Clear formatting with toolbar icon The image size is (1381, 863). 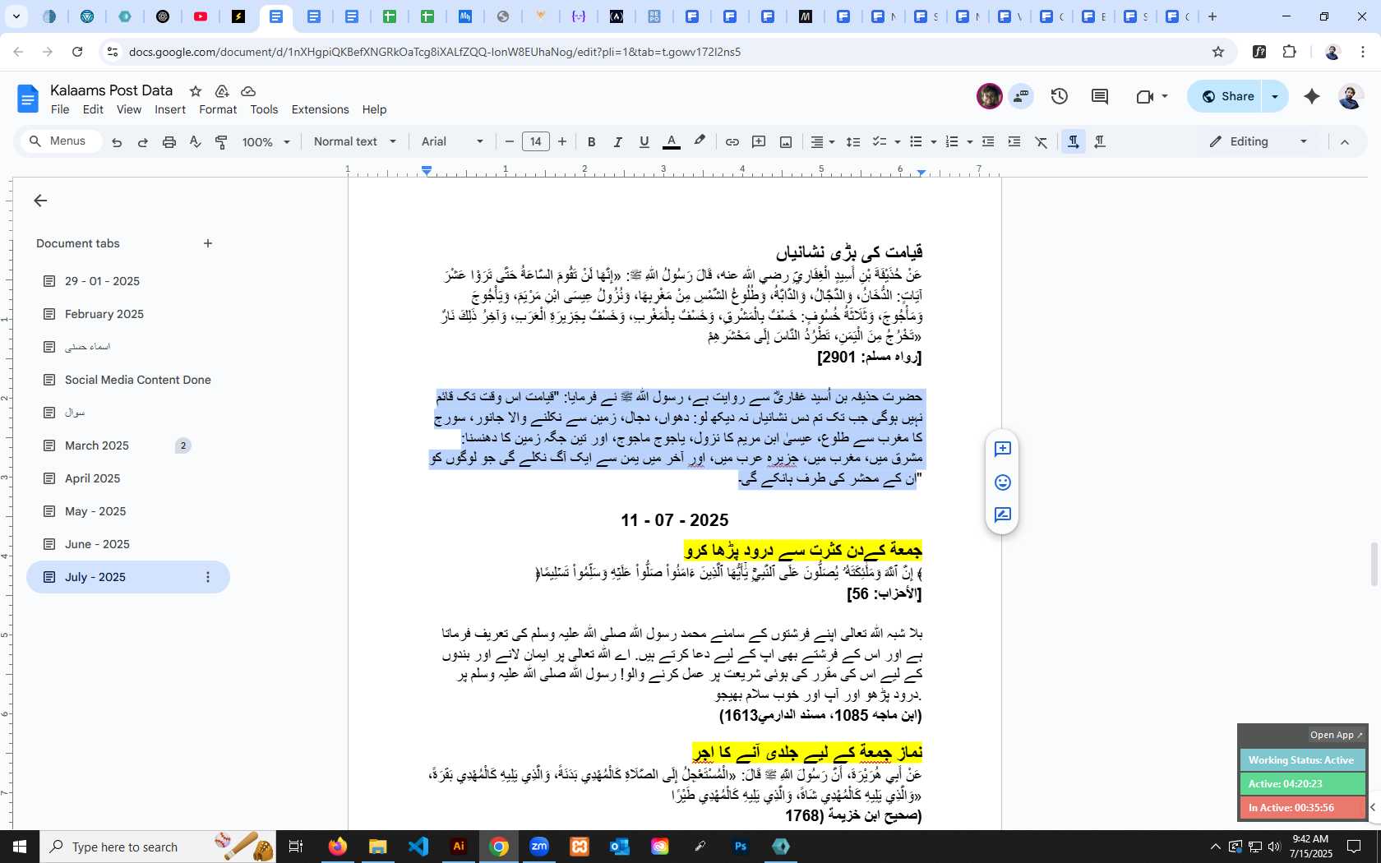1042,142
